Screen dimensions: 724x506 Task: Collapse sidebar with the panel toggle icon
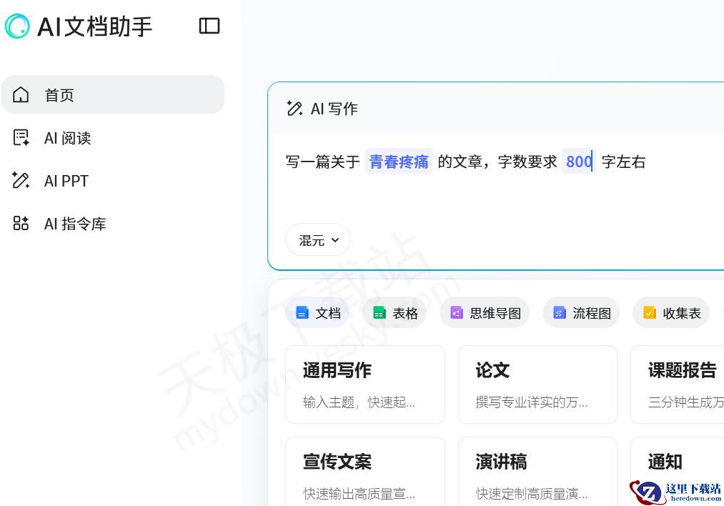(x=209, y=26)
